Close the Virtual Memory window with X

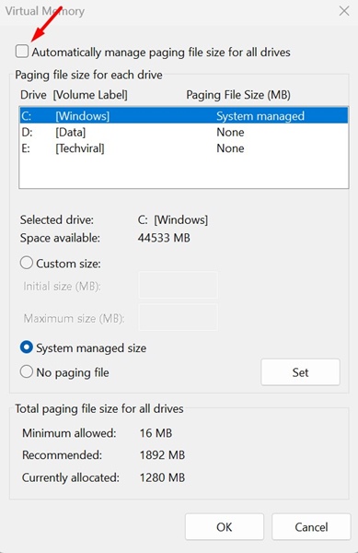[344, 11]
